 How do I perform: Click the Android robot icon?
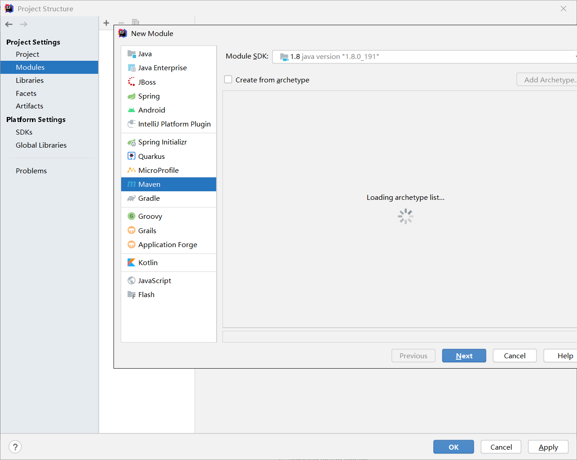(x=132, y=110)
